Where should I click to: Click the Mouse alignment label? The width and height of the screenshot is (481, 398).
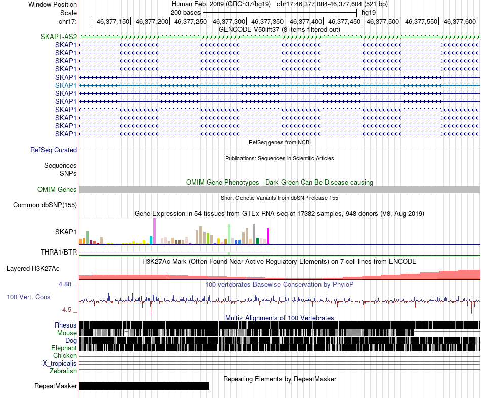coord(67,333)
